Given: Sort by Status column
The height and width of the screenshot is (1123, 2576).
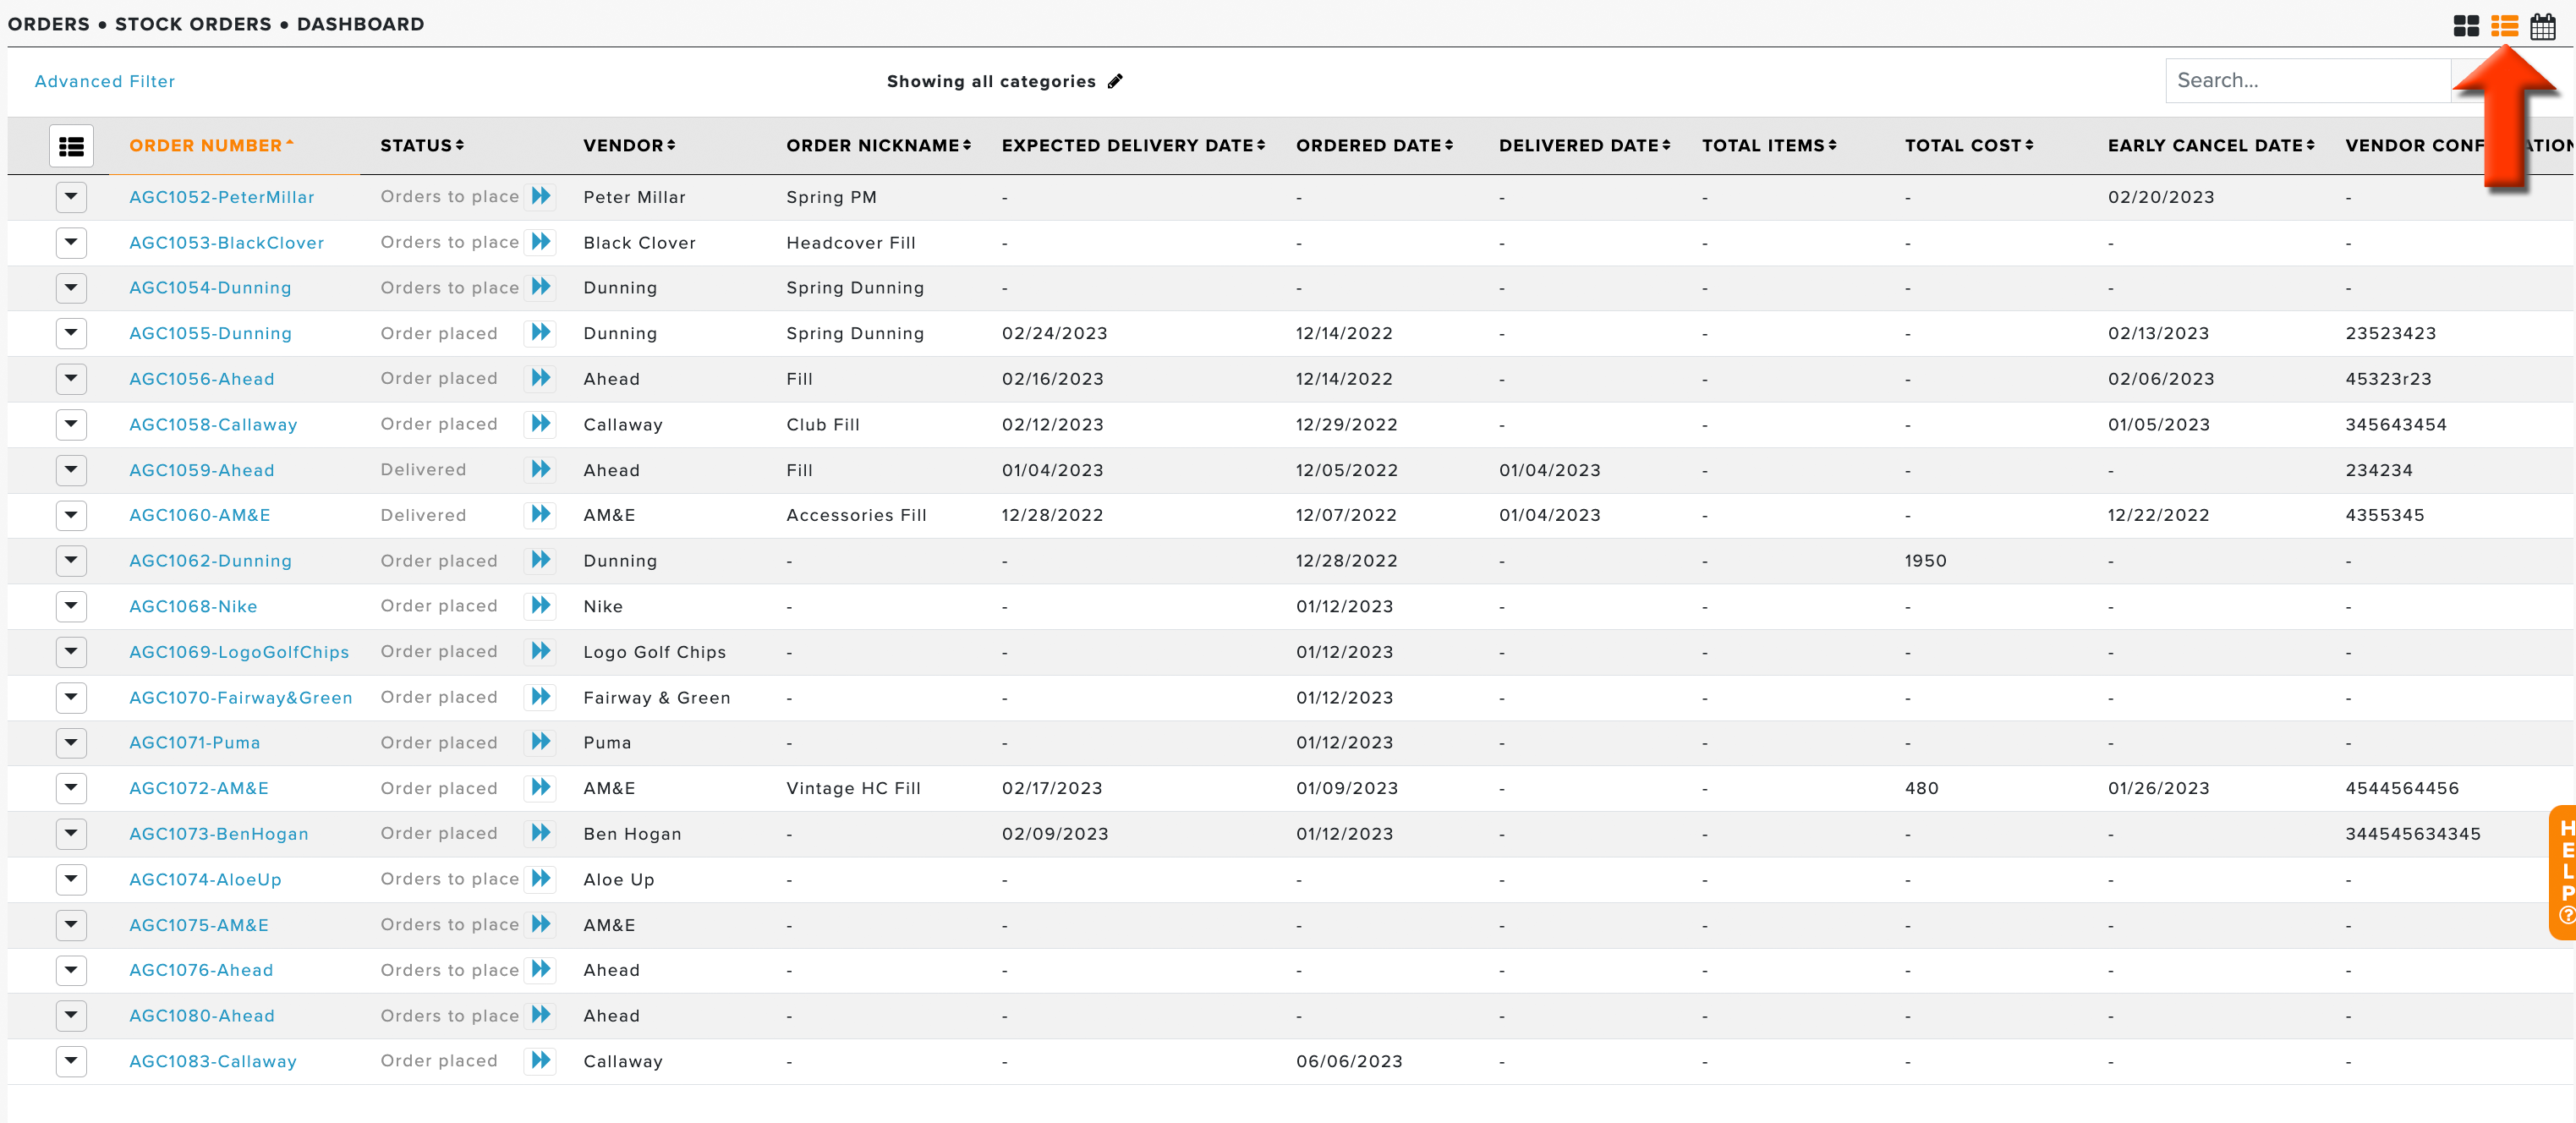Looking at the screenshot, I should (x=422, y=146).
